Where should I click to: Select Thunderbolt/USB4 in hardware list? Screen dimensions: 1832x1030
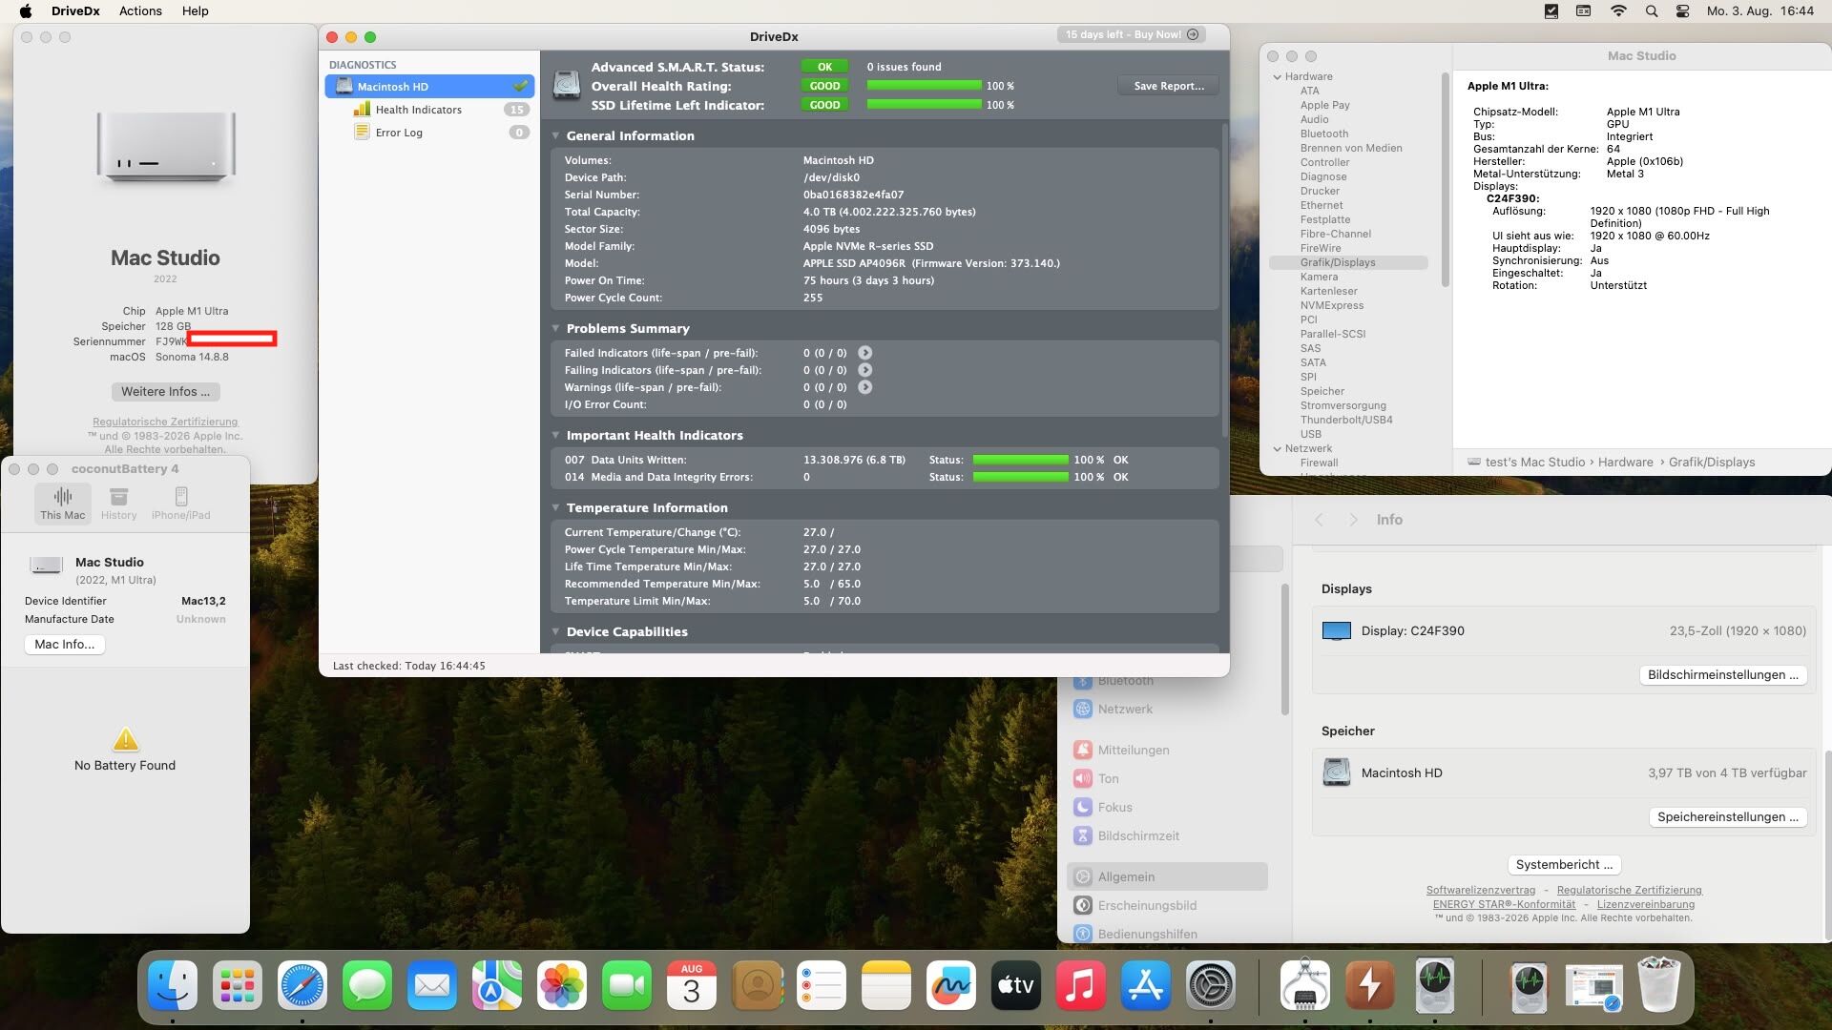click(1346, 421)
